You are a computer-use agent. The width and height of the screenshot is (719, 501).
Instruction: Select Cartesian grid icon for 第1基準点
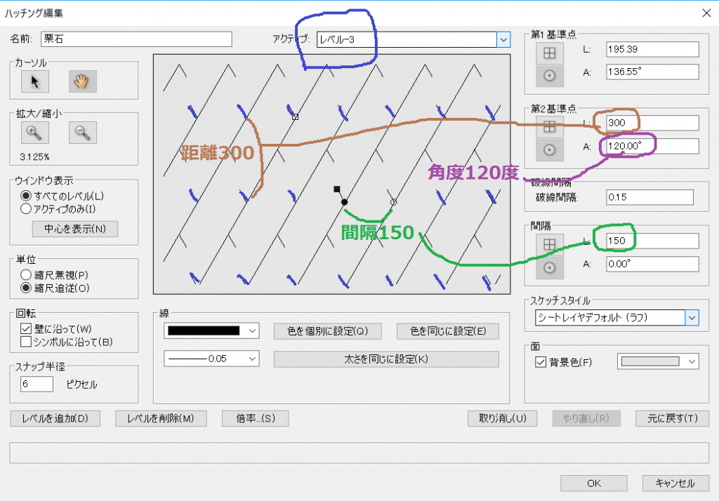tap(550, 52)
